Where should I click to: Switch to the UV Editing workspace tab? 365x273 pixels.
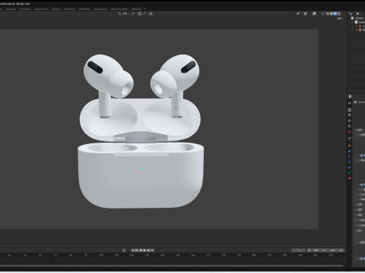click(x=25, y=9)
